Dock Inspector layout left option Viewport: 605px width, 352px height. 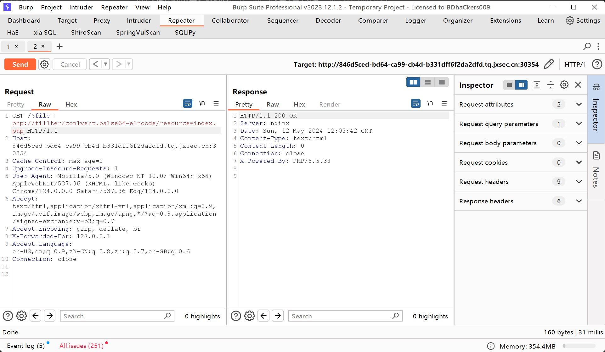pyautogui.click(x=509, y=85)
